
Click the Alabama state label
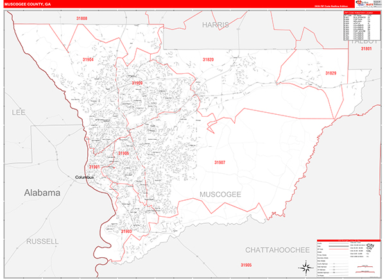[42, 192]
